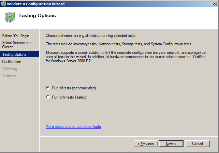The height and width of the screenshot is (153, 219).
Task: Click the wizard icon in the title bar
Action: click(x=4, y=4)
